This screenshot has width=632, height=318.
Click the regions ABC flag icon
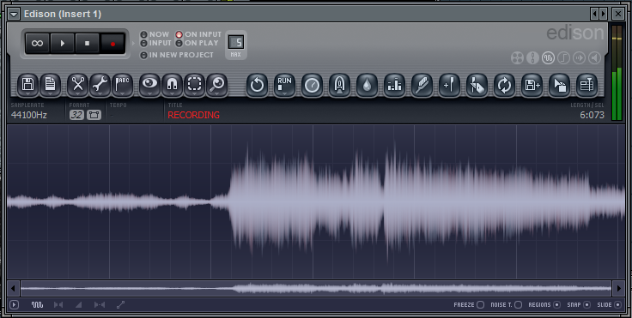point(122,85)
